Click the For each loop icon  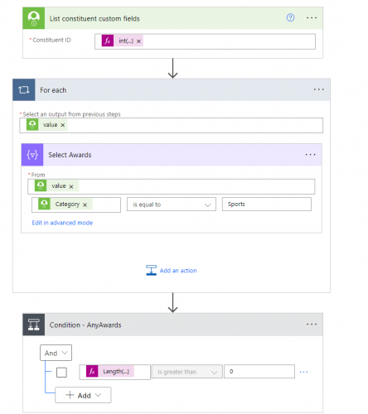coord(24,89)
